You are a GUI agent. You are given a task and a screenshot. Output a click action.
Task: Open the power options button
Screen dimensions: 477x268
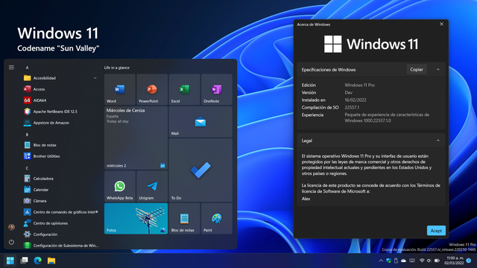[x=12, y=242]
